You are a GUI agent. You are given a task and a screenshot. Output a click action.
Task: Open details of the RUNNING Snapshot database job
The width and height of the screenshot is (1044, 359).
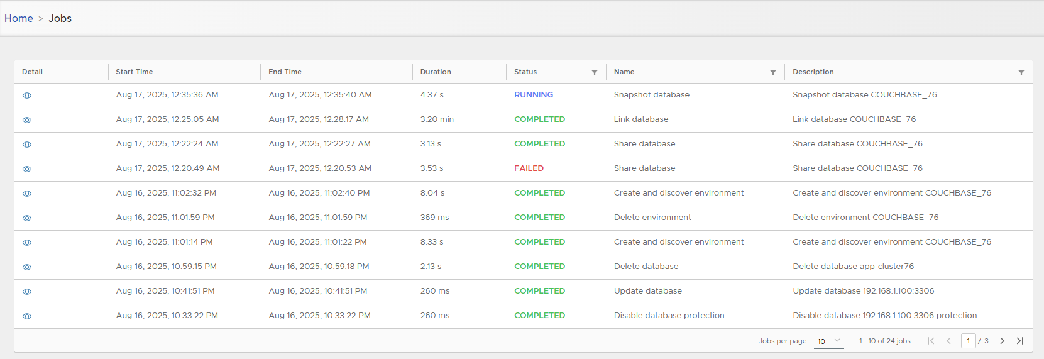[x=27, y=96]
